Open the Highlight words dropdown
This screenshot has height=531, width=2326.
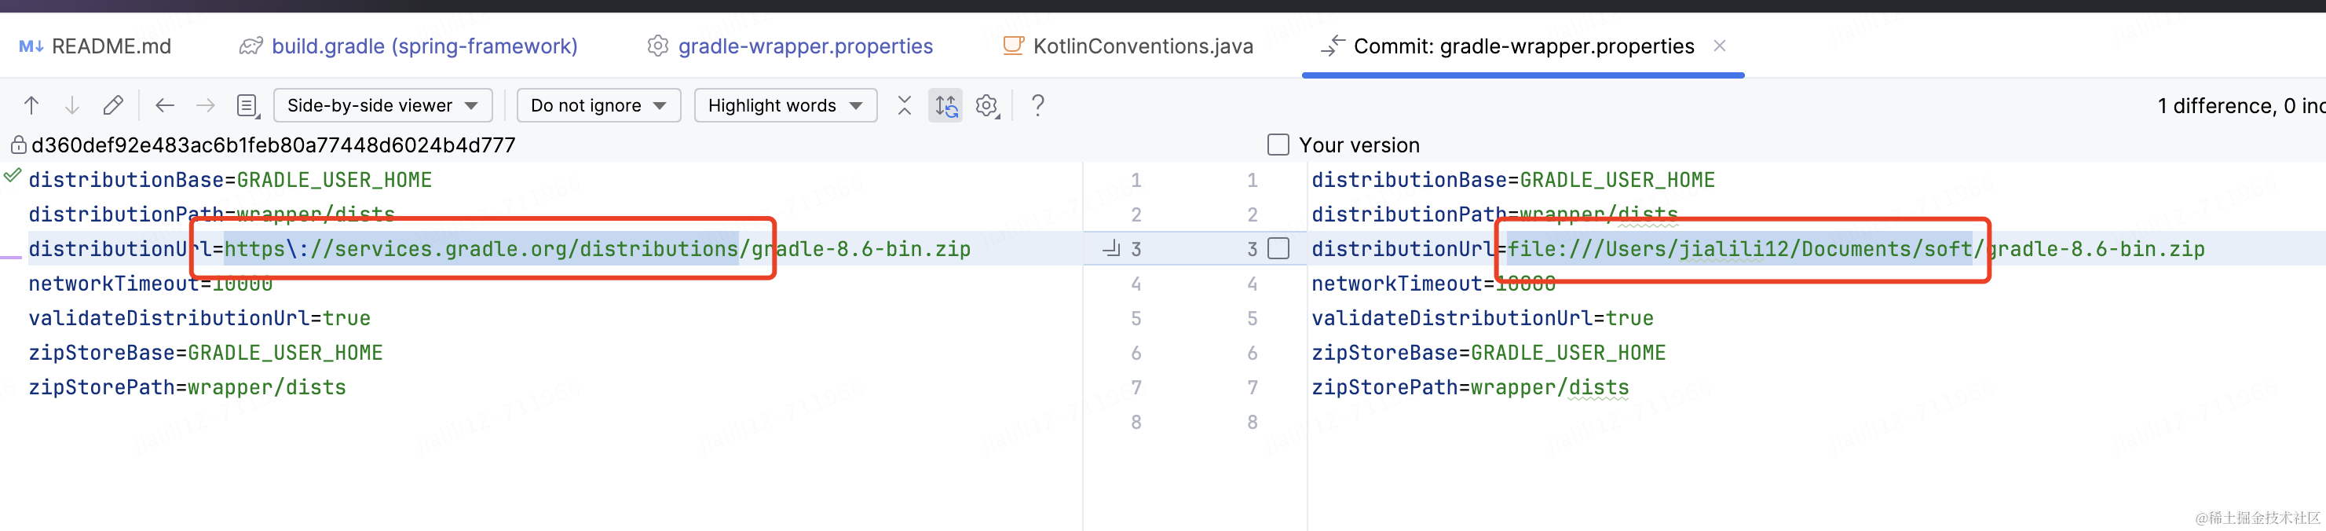click(785, 106)
